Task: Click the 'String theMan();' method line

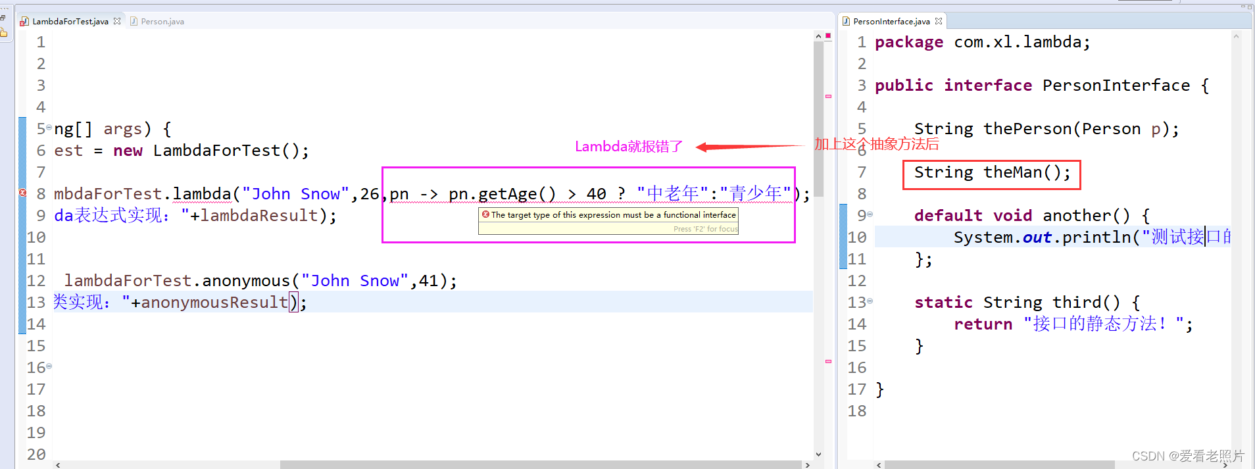Action: (993, 172)
